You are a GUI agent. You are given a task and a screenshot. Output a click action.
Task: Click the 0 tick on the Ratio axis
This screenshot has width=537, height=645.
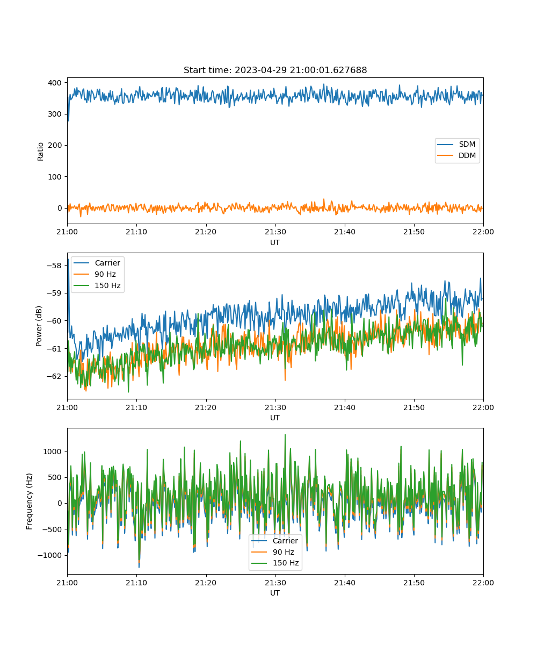coord(61,208)
